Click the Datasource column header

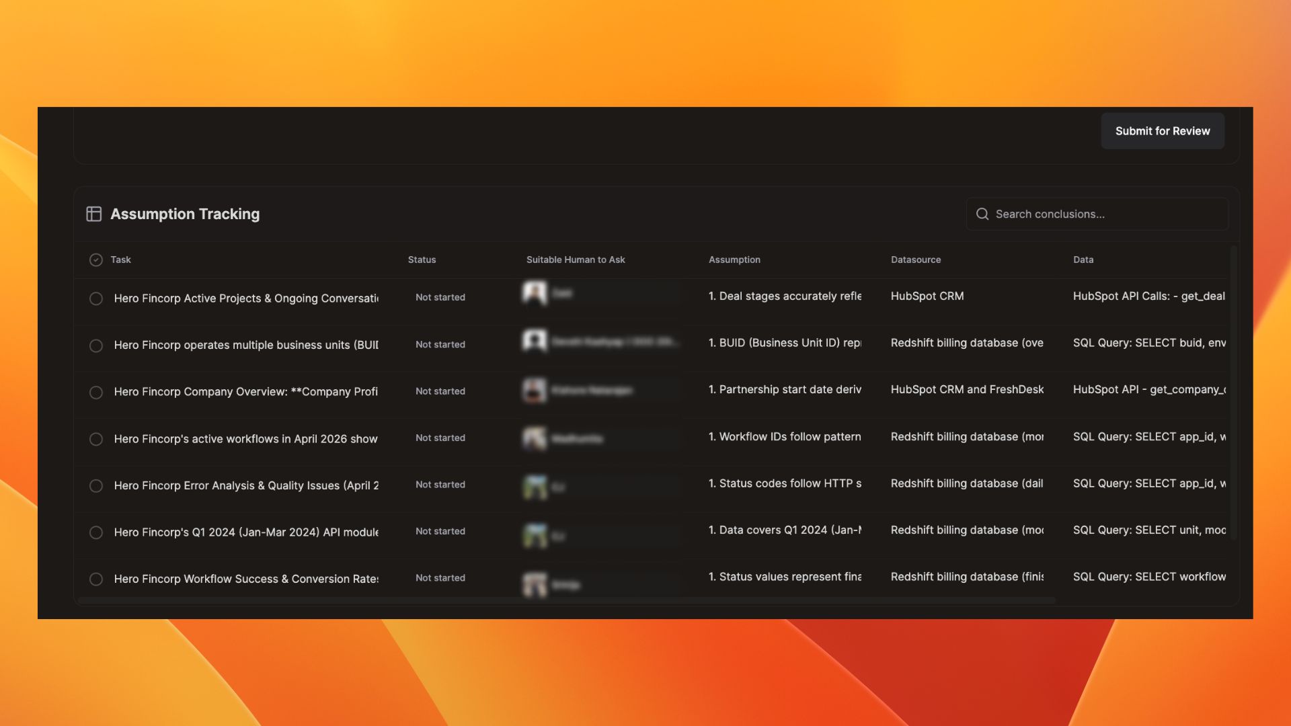pos(915,259)
